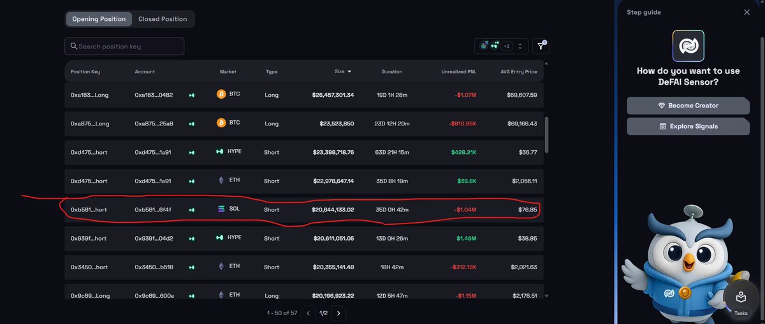Click BTC coin icon in 0xa875...25a8 row
The image size is (765, 324).
[x=222, y=123]
